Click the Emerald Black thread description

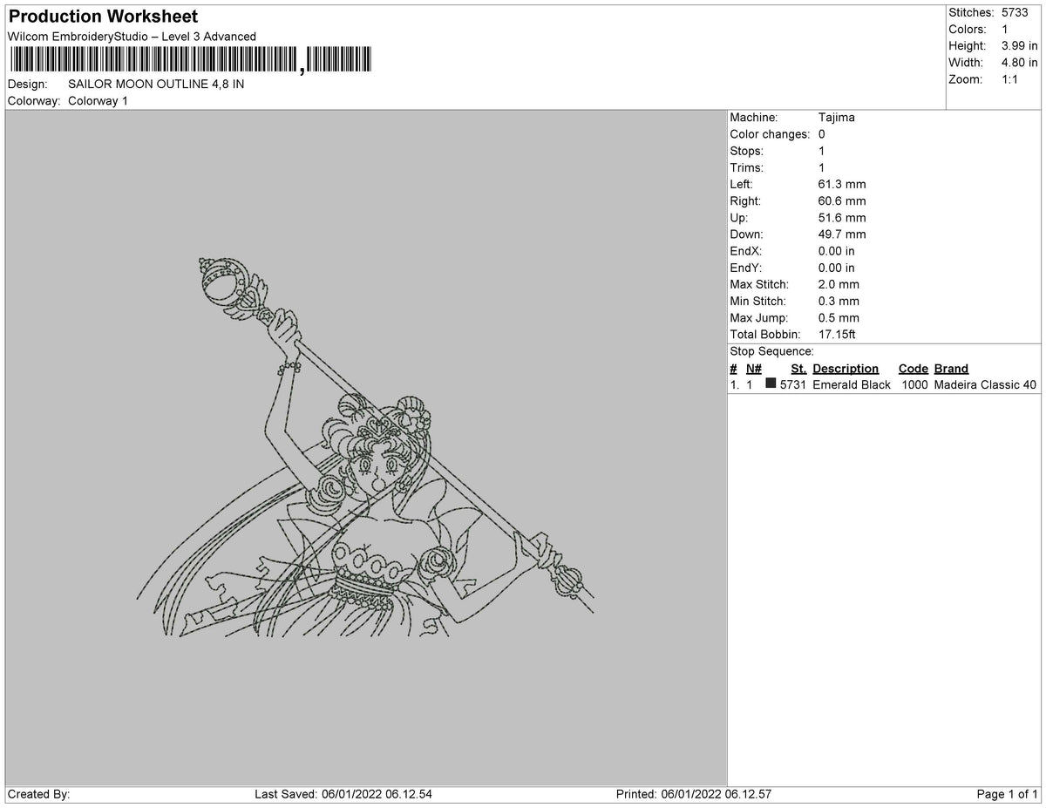click(x=852, y=384)
